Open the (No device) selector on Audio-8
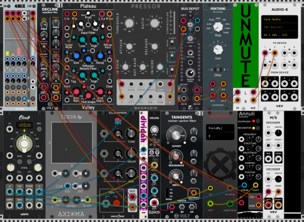The width and height of the screenshot is (304, 222). tap(279, 27)
